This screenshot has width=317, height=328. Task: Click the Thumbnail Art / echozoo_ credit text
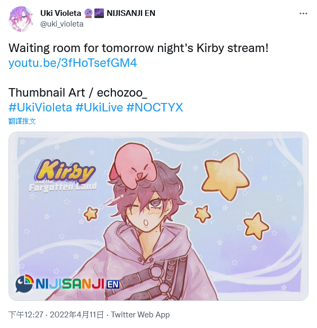coord(78,92)
